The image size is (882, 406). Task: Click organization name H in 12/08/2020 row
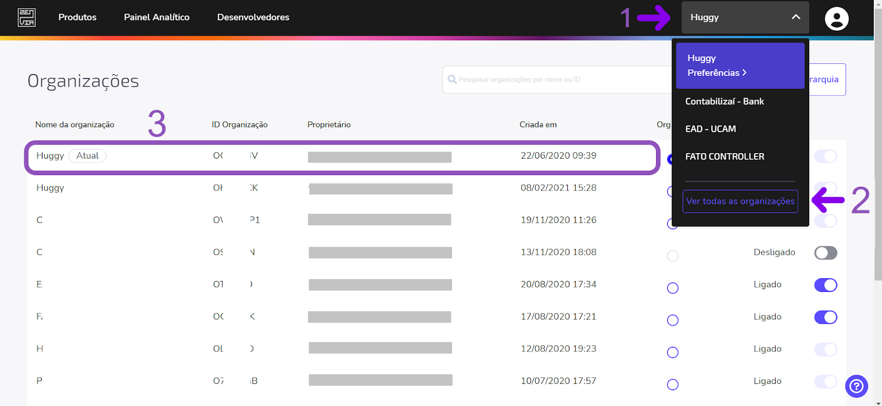tap(40, 349)
